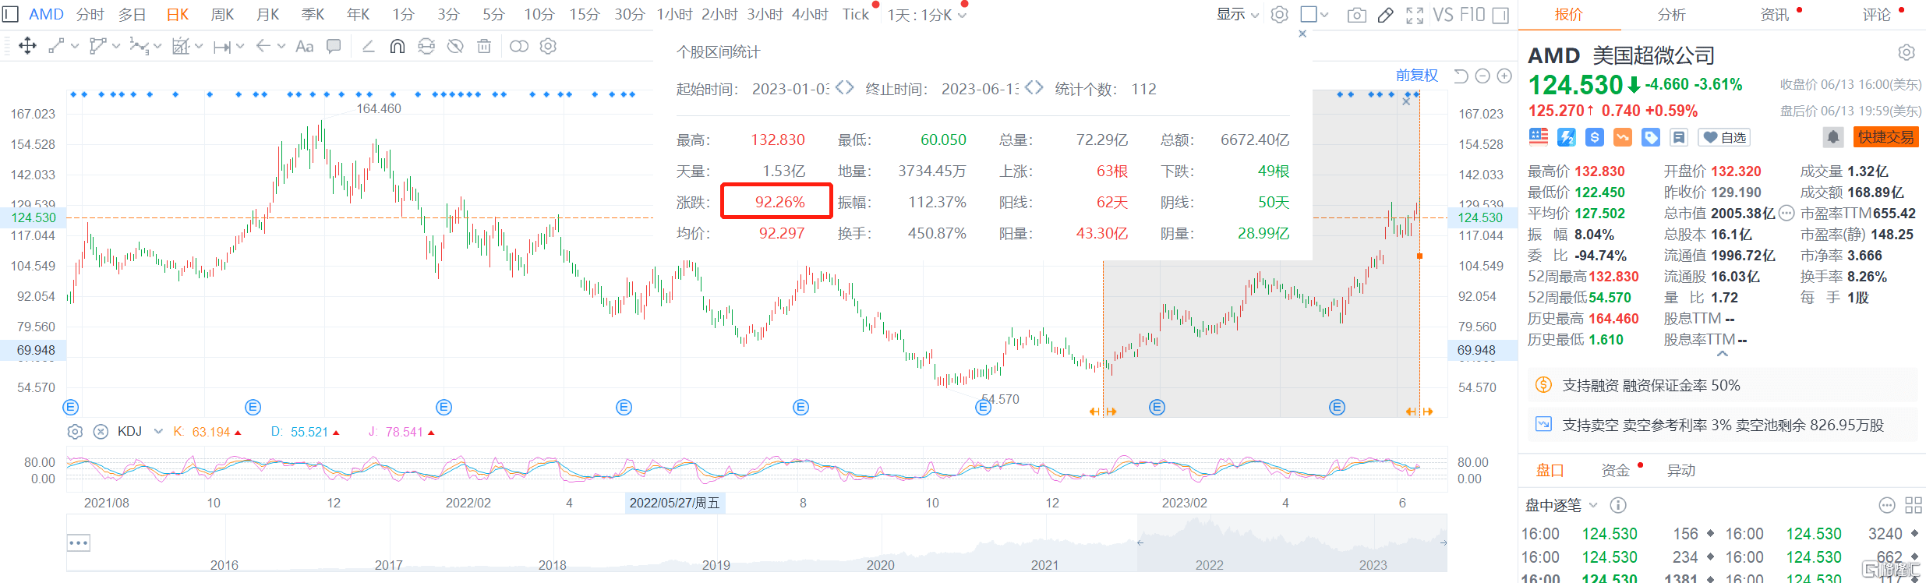Select the range ruler tool

point(221,47)
